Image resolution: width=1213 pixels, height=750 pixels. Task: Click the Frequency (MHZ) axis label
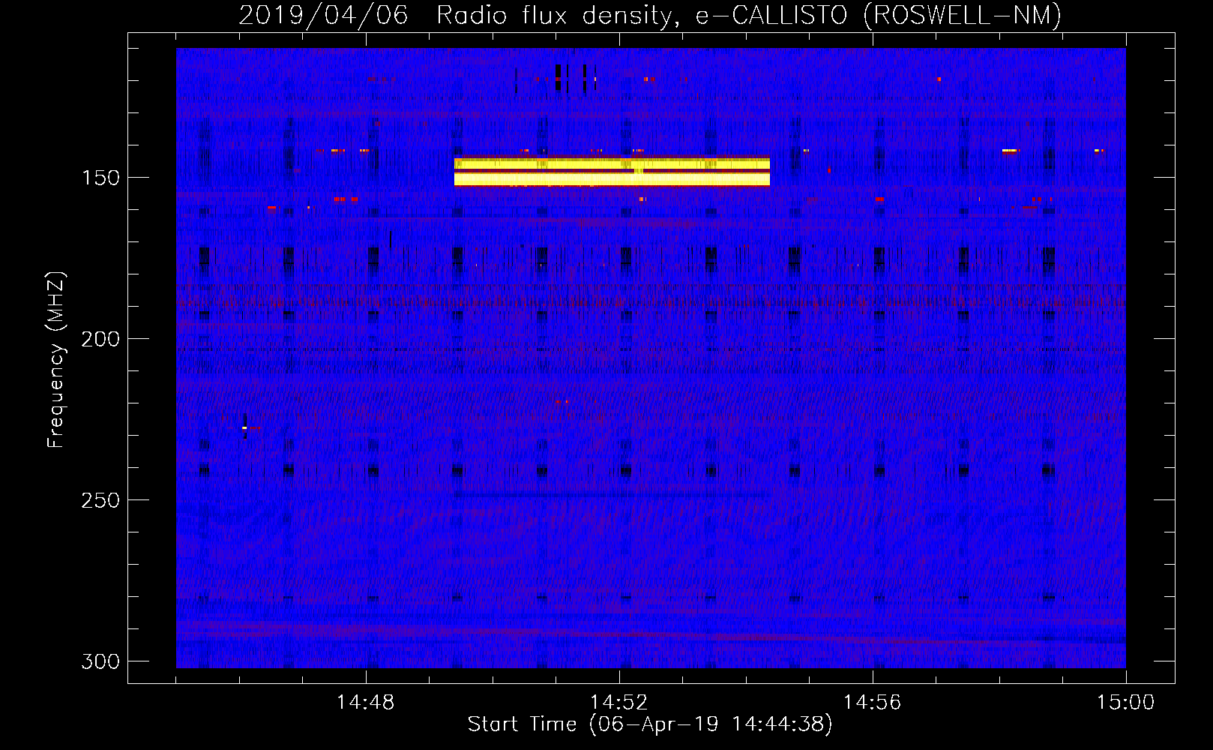click(56, 359)
